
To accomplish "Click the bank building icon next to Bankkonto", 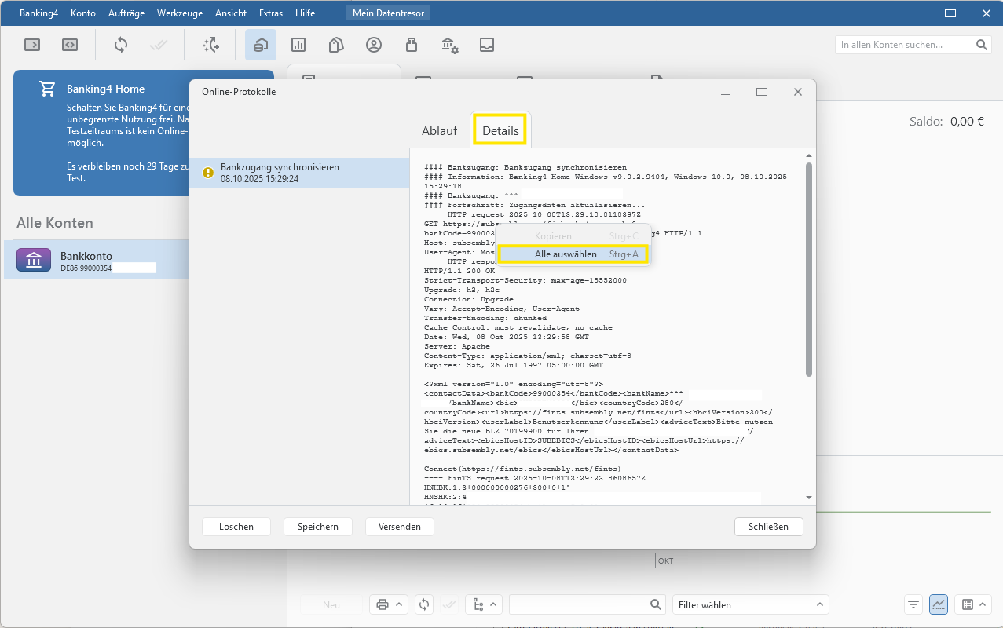I will click(x=34, y=260).
